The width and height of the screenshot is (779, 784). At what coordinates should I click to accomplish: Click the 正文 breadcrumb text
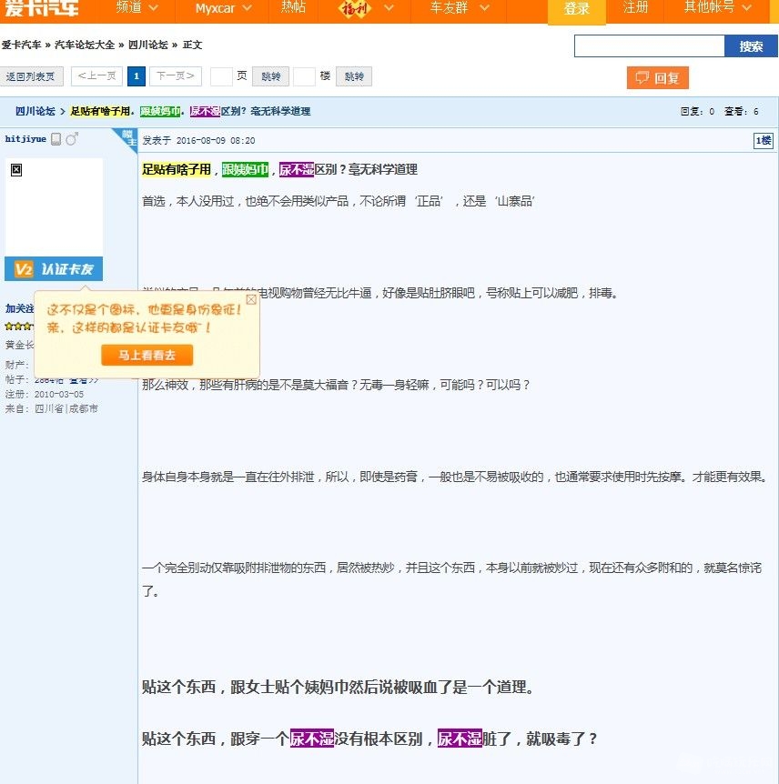click(192, 45)
